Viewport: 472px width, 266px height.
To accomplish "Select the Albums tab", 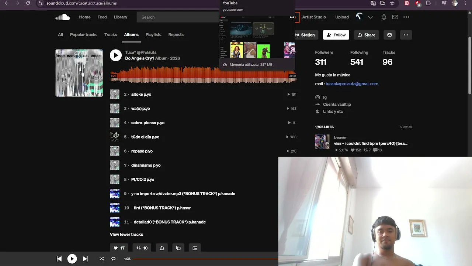I will [131, 35].
